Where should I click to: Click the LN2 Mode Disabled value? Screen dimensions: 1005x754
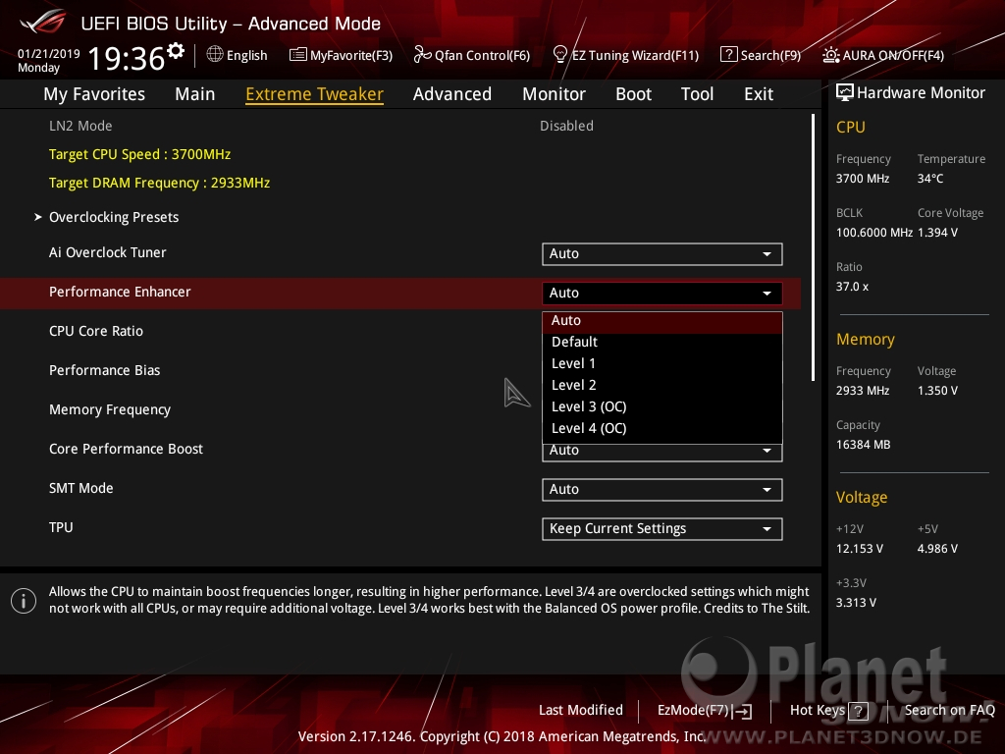tap(566, 126)
